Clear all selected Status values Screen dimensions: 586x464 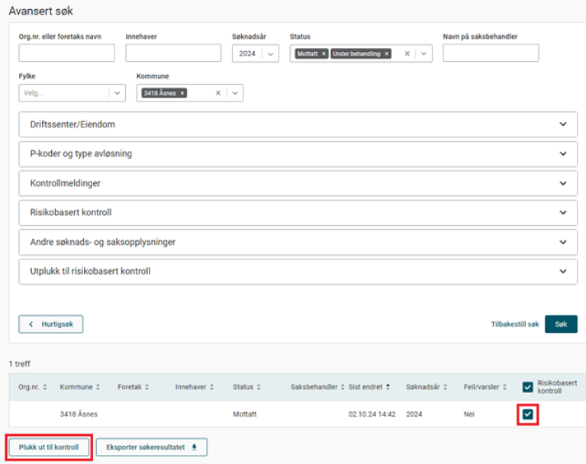tap(407, 53)
